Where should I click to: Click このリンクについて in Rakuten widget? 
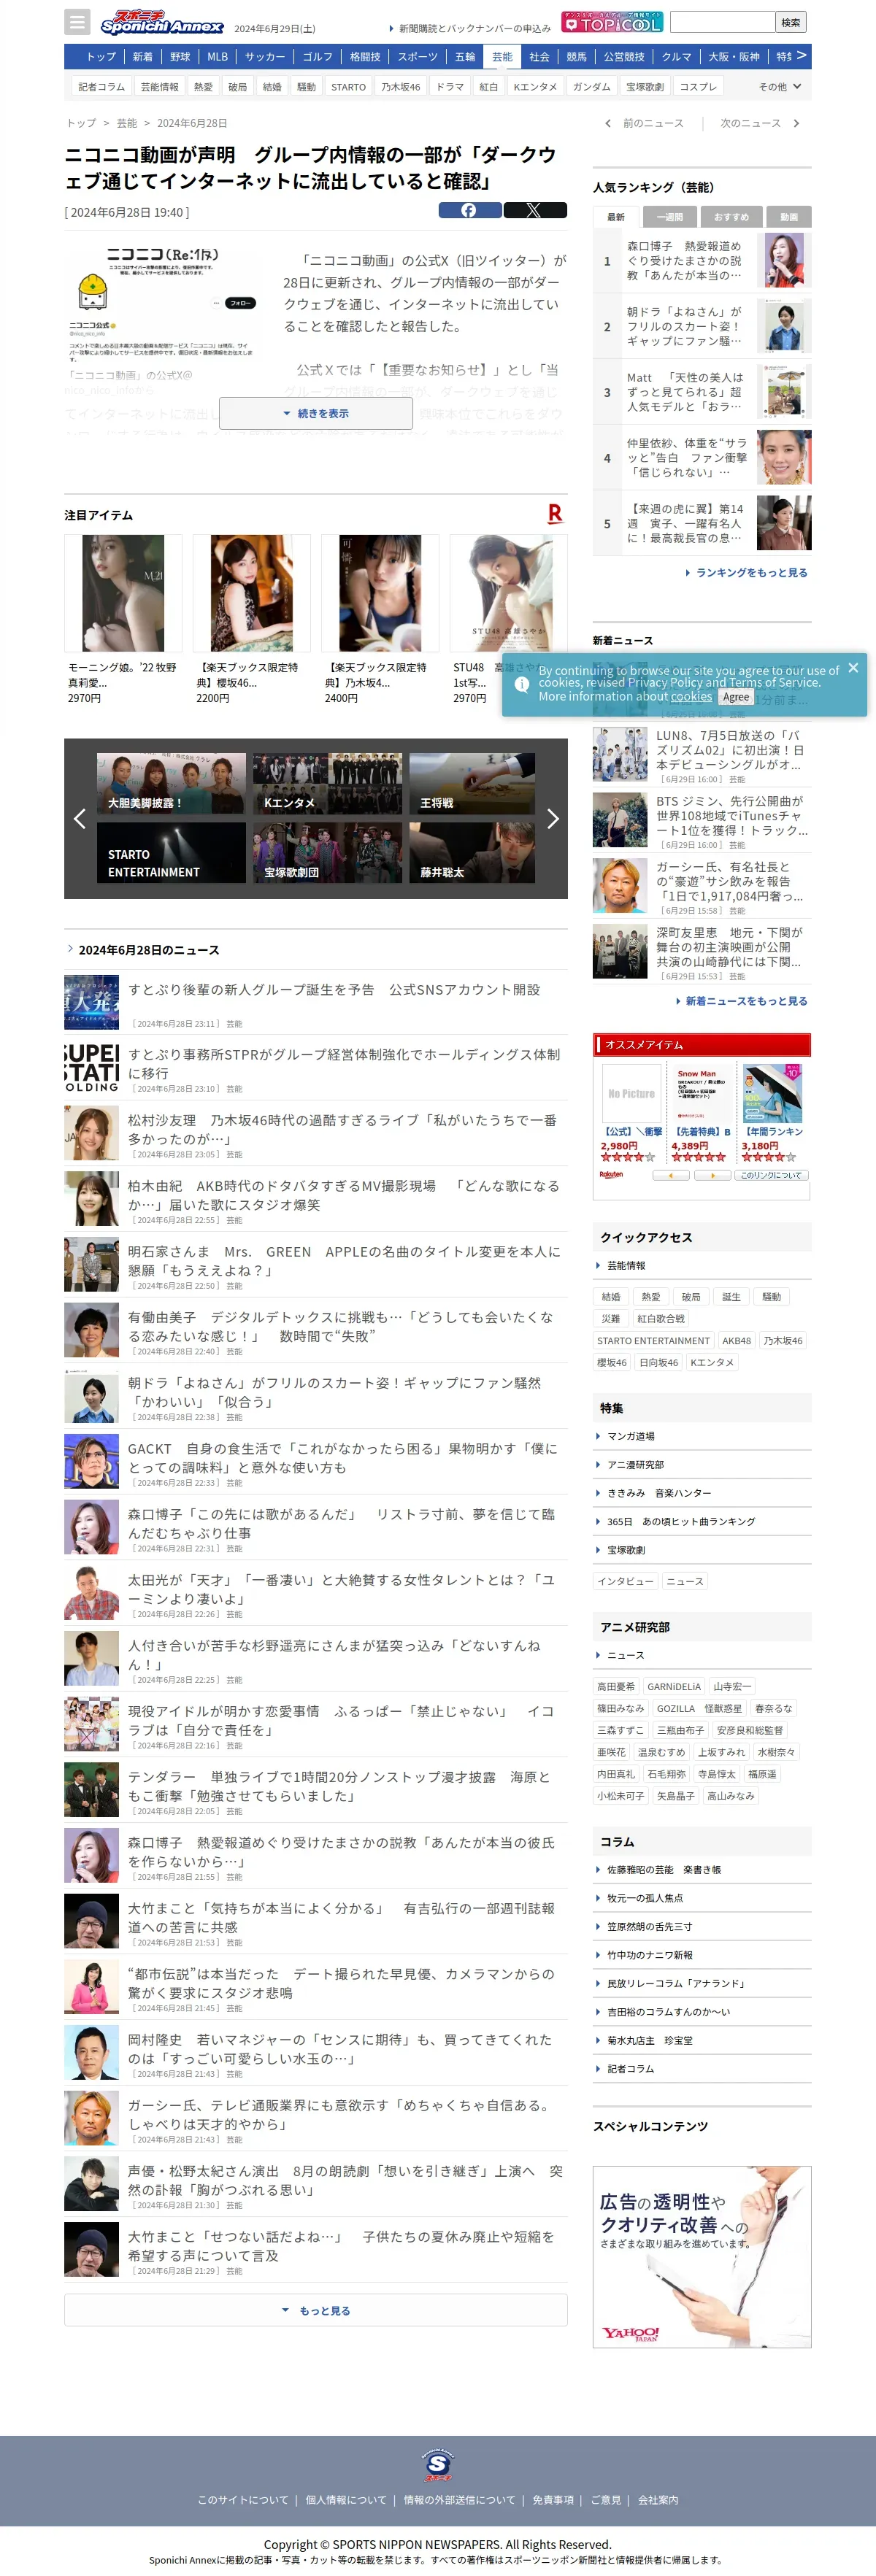(x=771, y=1175)
